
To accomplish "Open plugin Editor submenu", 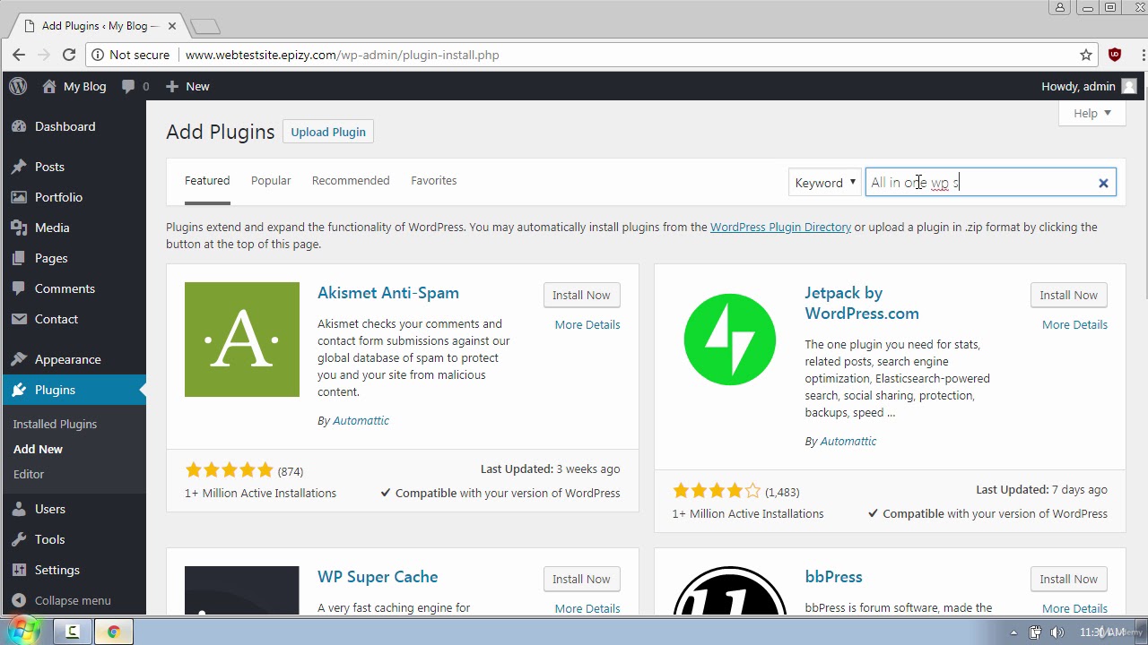I will point(29,474).
